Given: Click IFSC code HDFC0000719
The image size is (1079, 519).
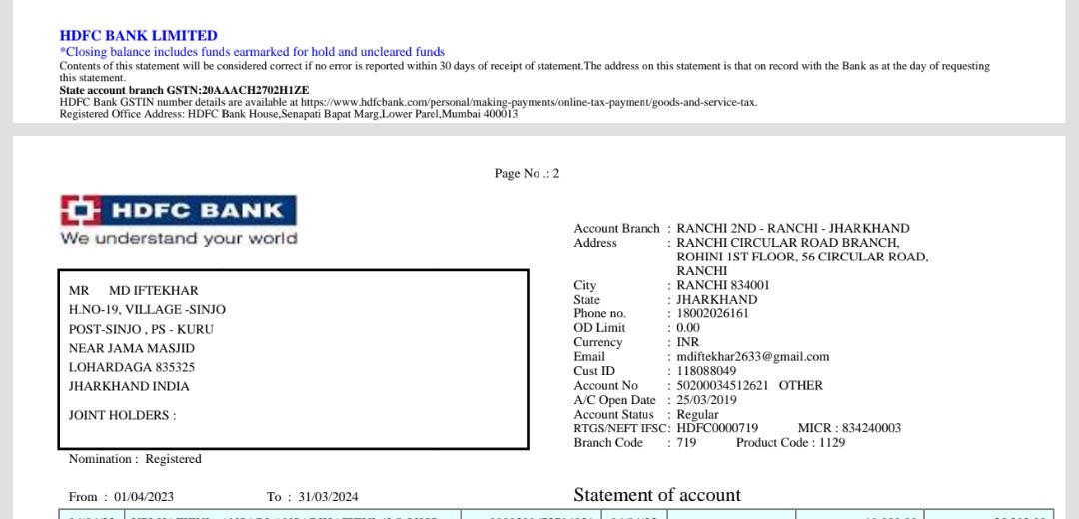Looking at the screenshot, I should [x=717, y=428].
